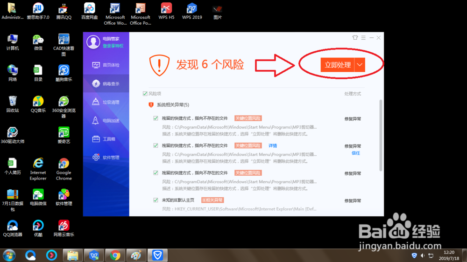Select the 网易云音乐 desktop icon
Screen dimensions: 467x262
click(64, 228)
